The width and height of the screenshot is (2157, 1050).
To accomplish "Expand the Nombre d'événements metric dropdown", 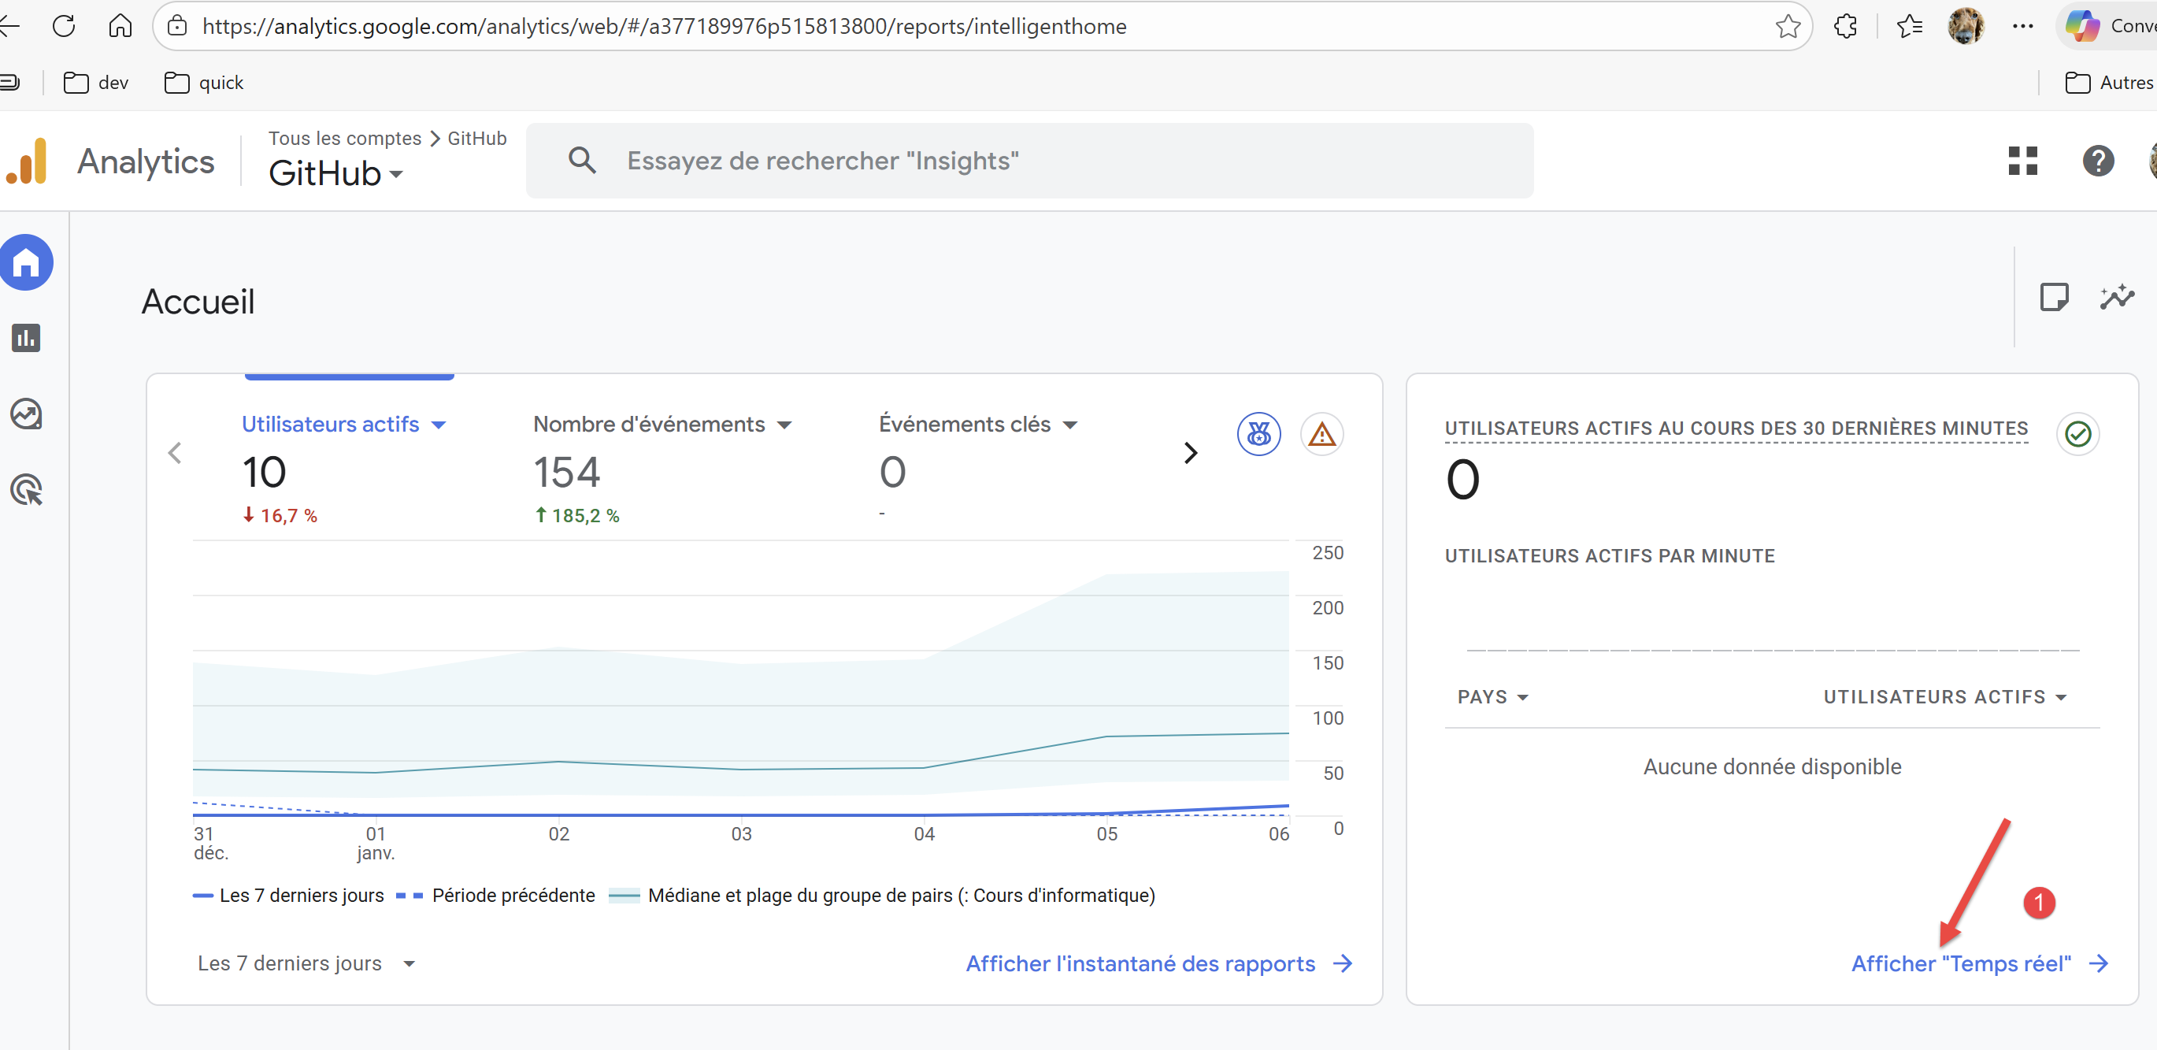I will coord(784,425).
